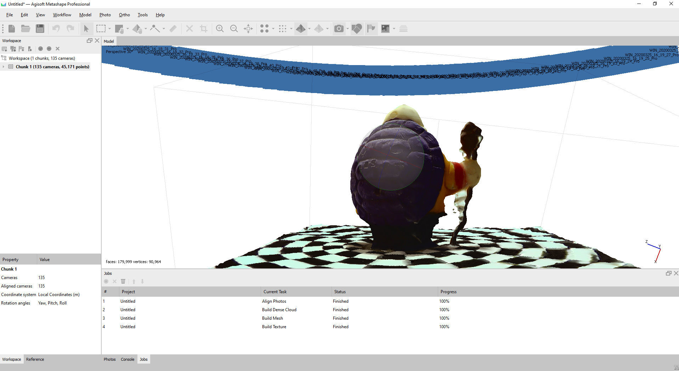
Task: Clear finished jobs with the trash icon
Action: point(123,282)
